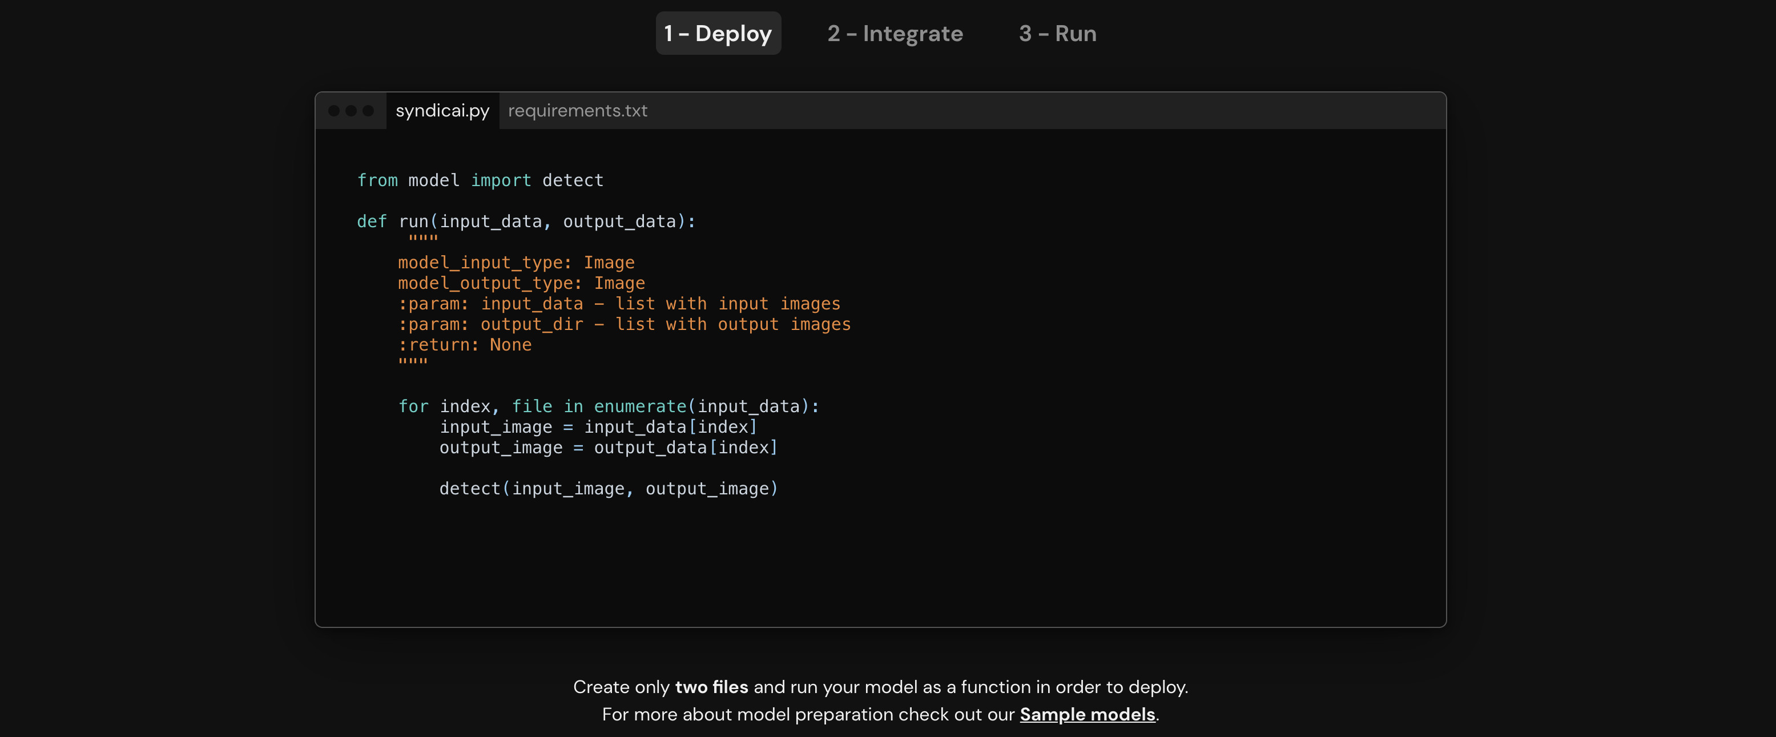The width and height of the screenshot is (1776, 737).
Task: Click "model_input_type: Image" docstring line
Action: [517, 263]
